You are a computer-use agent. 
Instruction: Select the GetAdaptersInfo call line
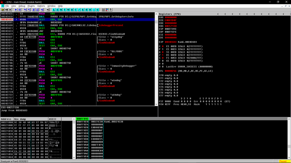[78, 17]
